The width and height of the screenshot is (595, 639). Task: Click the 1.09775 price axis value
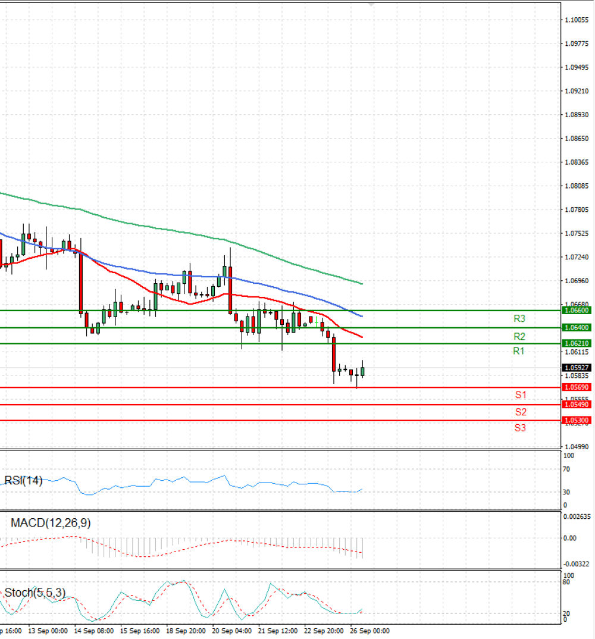(x=577, y=43)
